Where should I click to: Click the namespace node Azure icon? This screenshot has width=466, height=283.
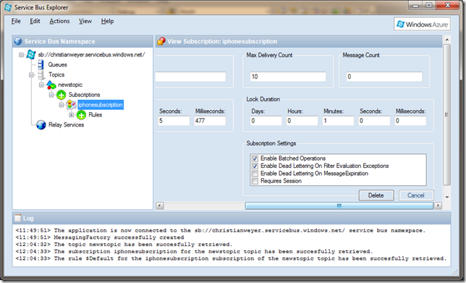coord(31,54)
